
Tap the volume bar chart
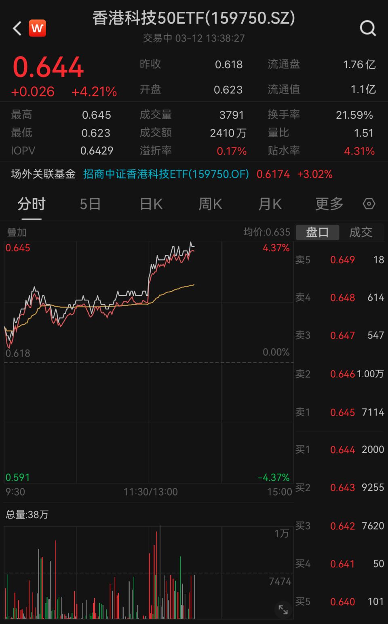(x=149, y=572)
